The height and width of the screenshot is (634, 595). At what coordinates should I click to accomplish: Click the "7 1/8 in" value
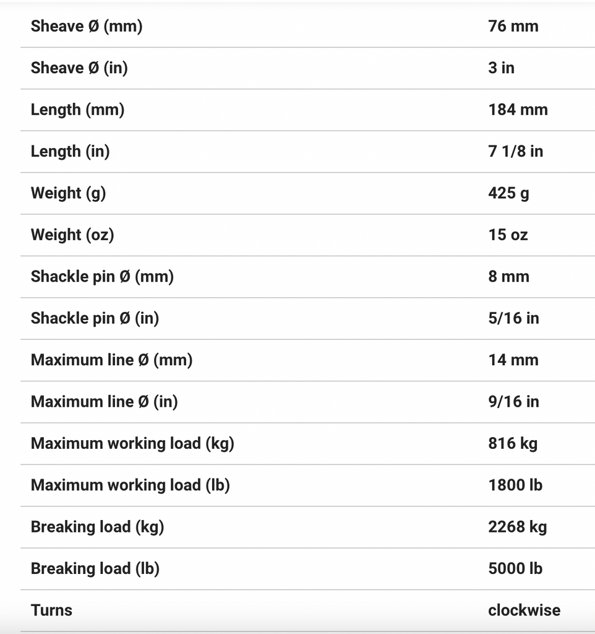click(515, 151)
